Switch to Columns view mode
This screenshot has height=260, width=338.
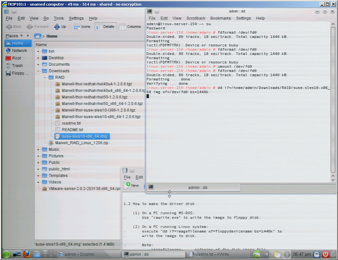(130, 27)
